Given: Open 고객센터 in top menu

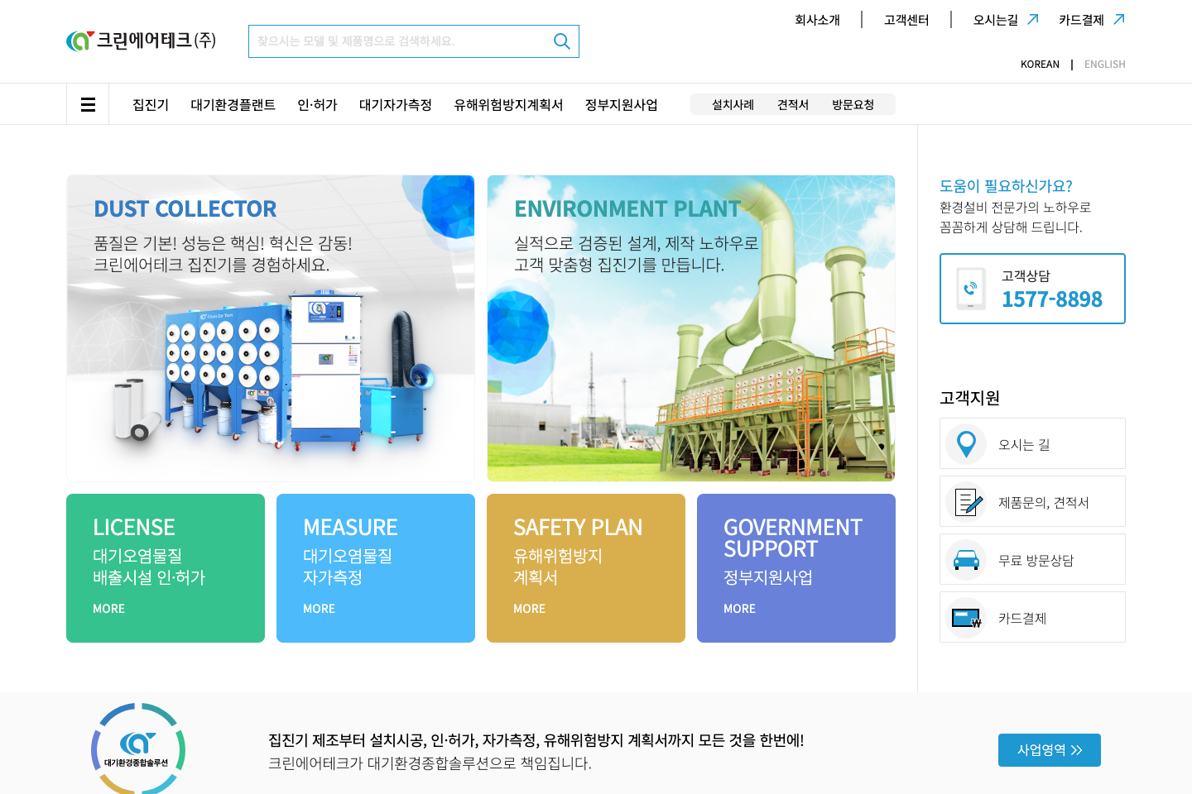Looking at the screenshot, I should (x=906, y=20).
